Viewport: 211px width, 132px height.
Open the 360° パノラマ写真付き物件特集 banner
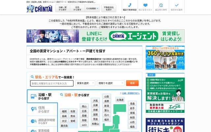(x=165, y=58)
